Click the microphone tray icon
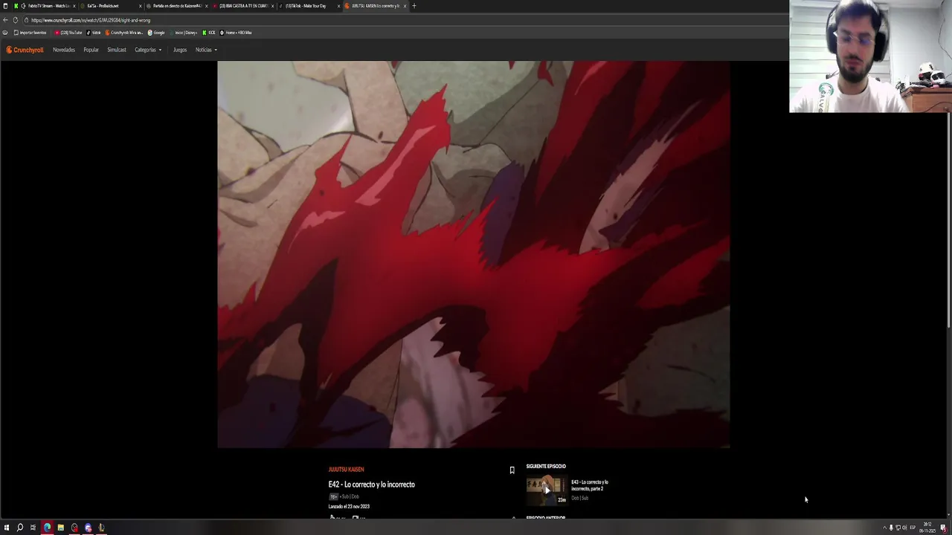 (x=891, y=528)
